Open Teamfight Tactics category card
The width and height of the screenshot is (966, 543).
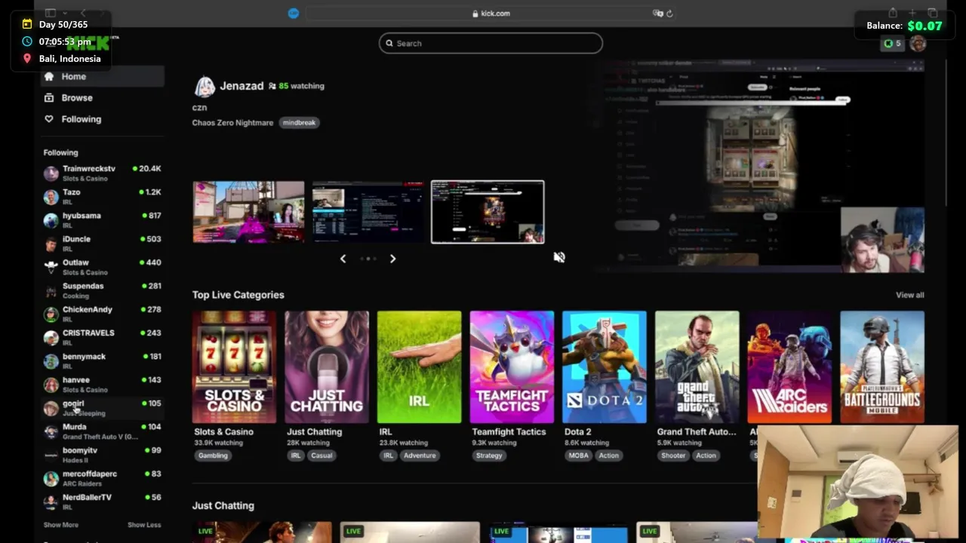click(512, 367)
